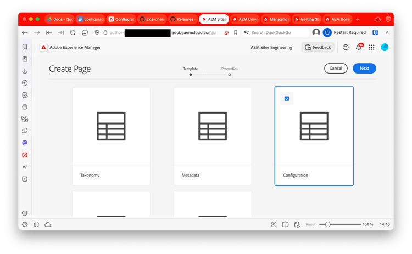Select the Metadata template card

(x=213, y=136)
